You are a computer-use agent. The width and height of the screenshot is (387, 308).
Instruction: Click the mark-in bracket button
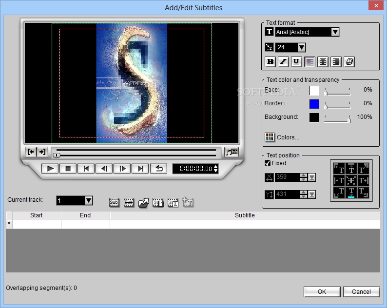point(31,152)
